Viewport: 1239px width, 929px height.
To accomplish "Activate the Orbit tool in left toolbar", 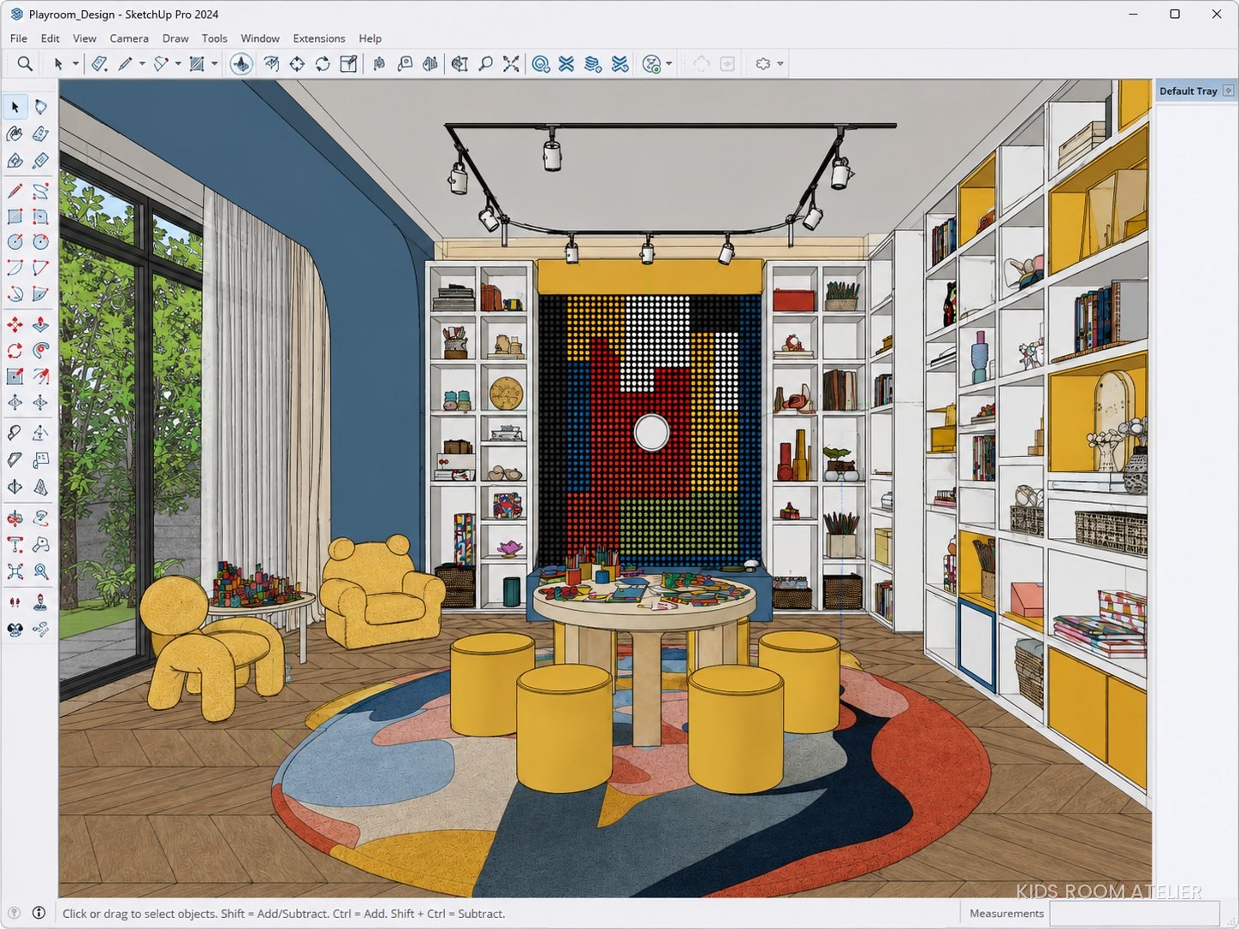I will point(15,518).
